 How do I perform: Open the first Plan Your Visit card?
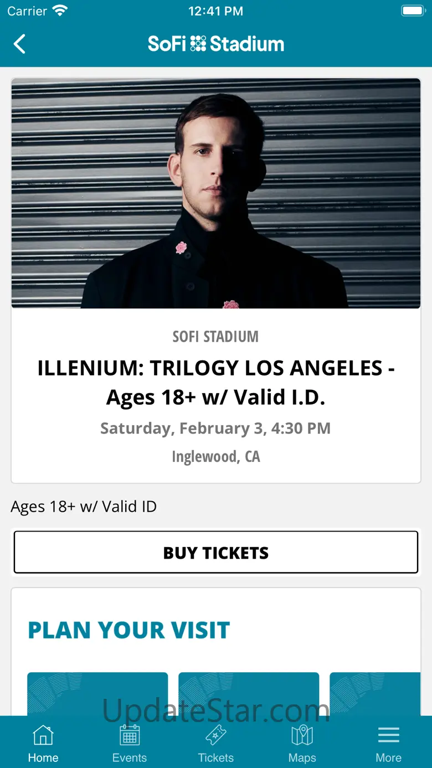point(97,693)
